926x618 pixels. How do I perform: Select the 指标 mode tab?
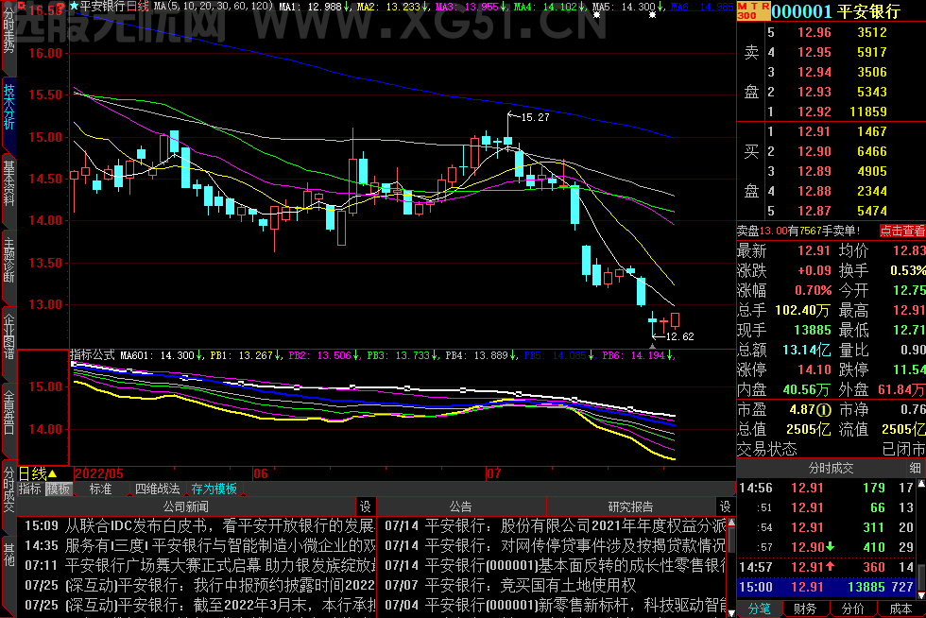(30, 489)
